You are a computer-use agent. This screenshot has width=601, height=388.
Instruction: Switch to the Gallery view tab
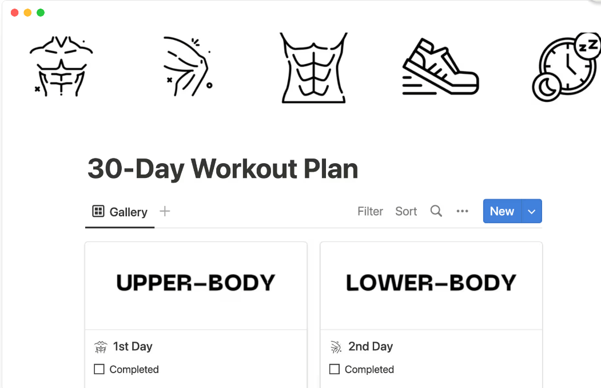120,212
